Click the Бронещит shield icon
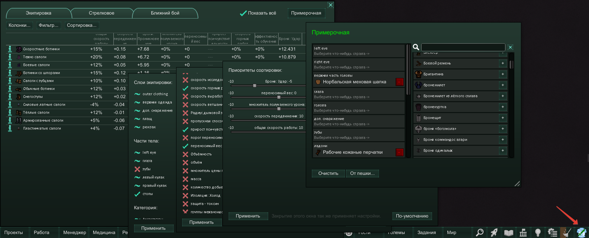Viewport: 589px width, 238px height. [418, 118]
